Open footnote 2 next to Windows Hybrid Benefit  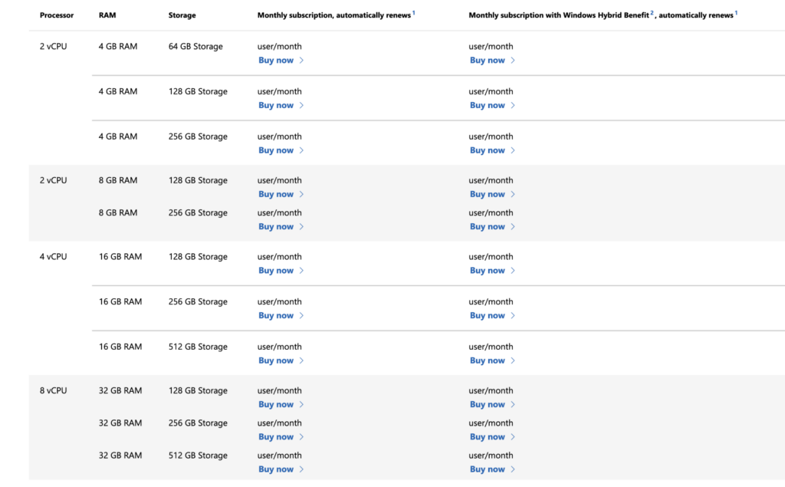tap(652, 13)
